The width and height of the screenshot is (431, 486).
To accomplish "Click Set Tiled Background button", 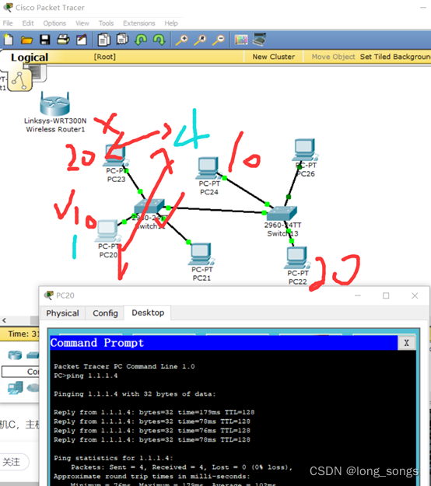I will [395, 57].
